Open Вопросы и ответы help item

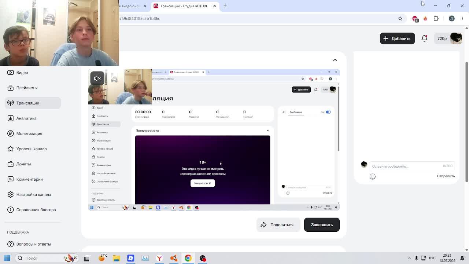tap(33, 244)
